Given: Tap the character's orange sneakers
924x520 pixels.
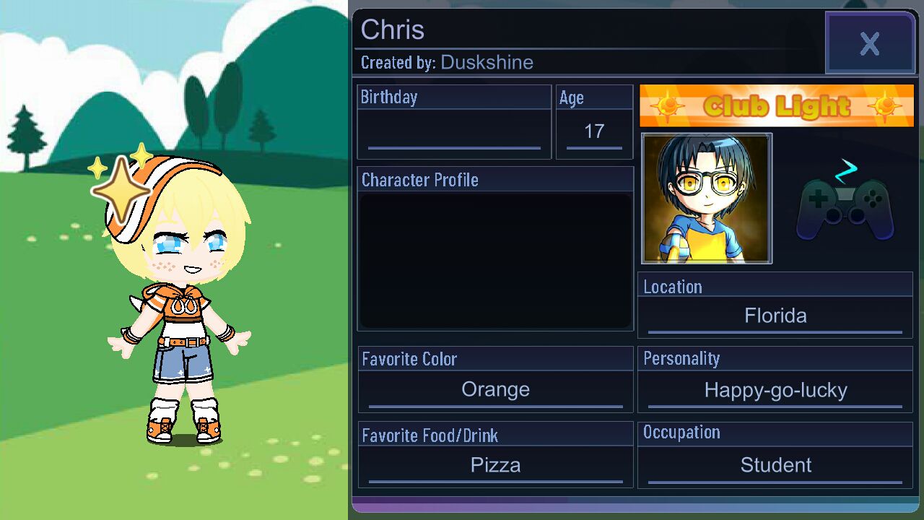Looking at the screenshot, I should pos(183,429).
